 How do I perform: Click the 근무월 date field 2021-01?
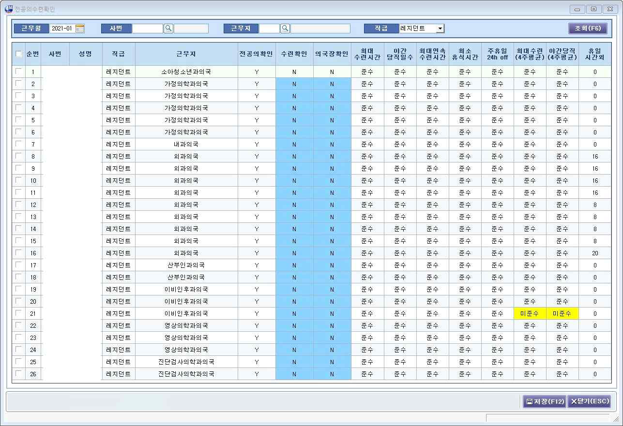62,29
